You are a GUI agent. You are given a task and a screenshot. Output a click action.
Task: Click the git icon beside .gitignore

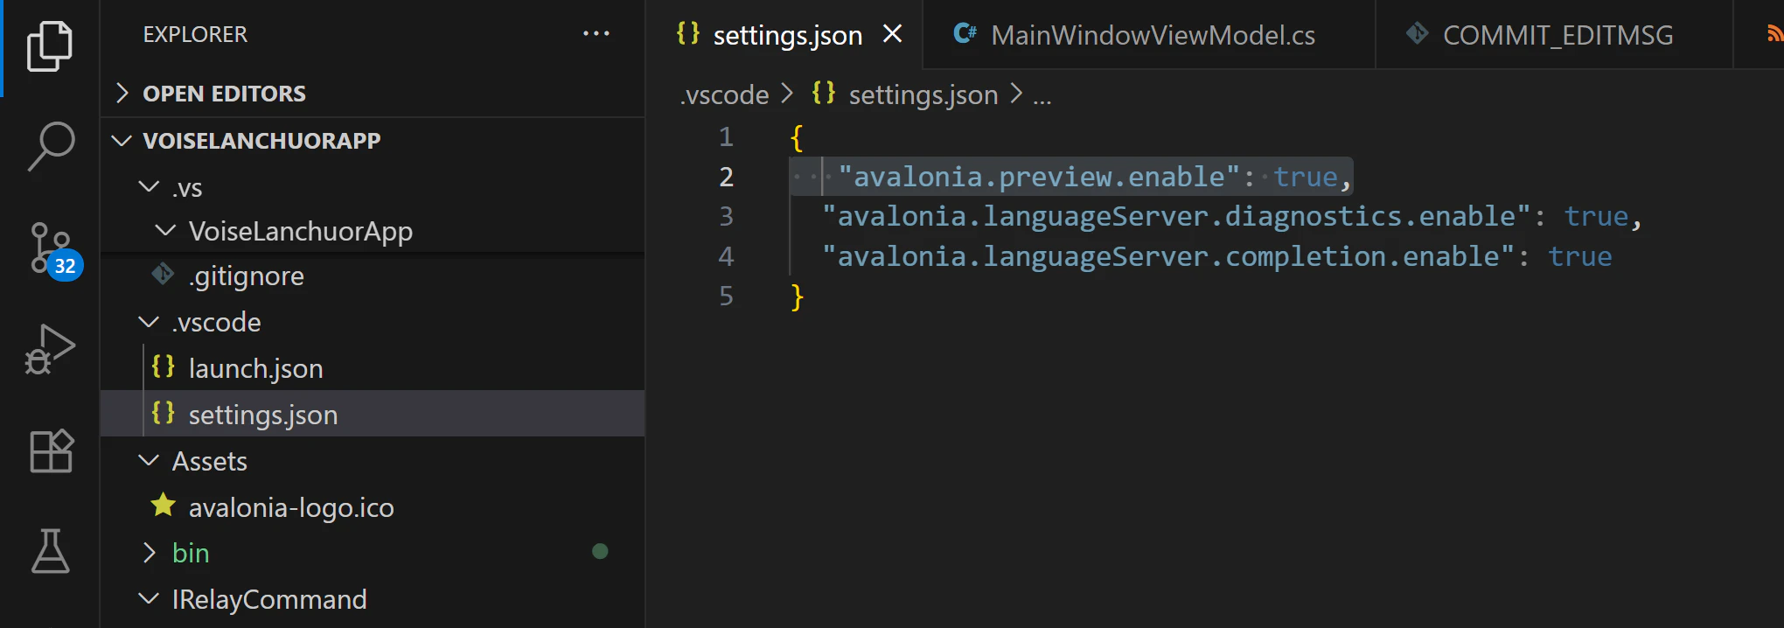click(x=163, y=275)
